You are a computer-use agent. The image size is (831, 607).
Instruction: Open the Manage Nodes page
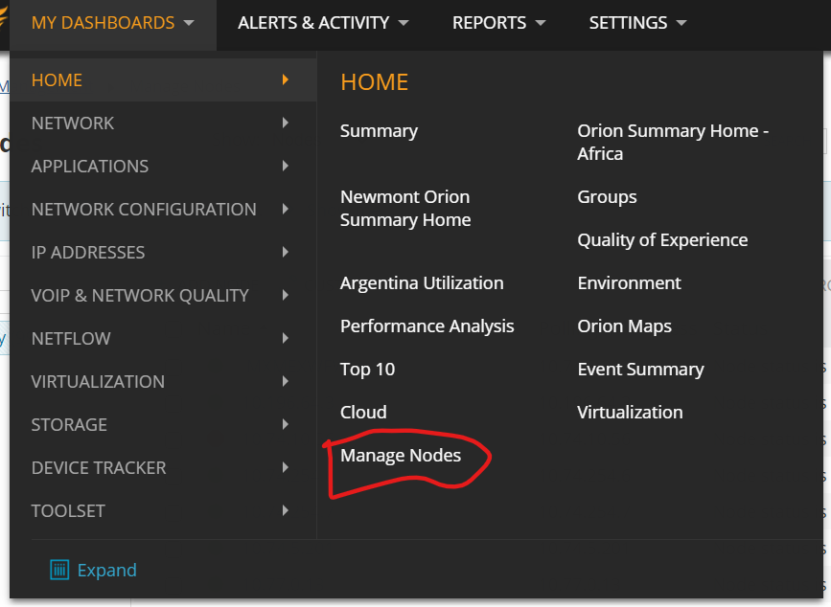[401, 456]
